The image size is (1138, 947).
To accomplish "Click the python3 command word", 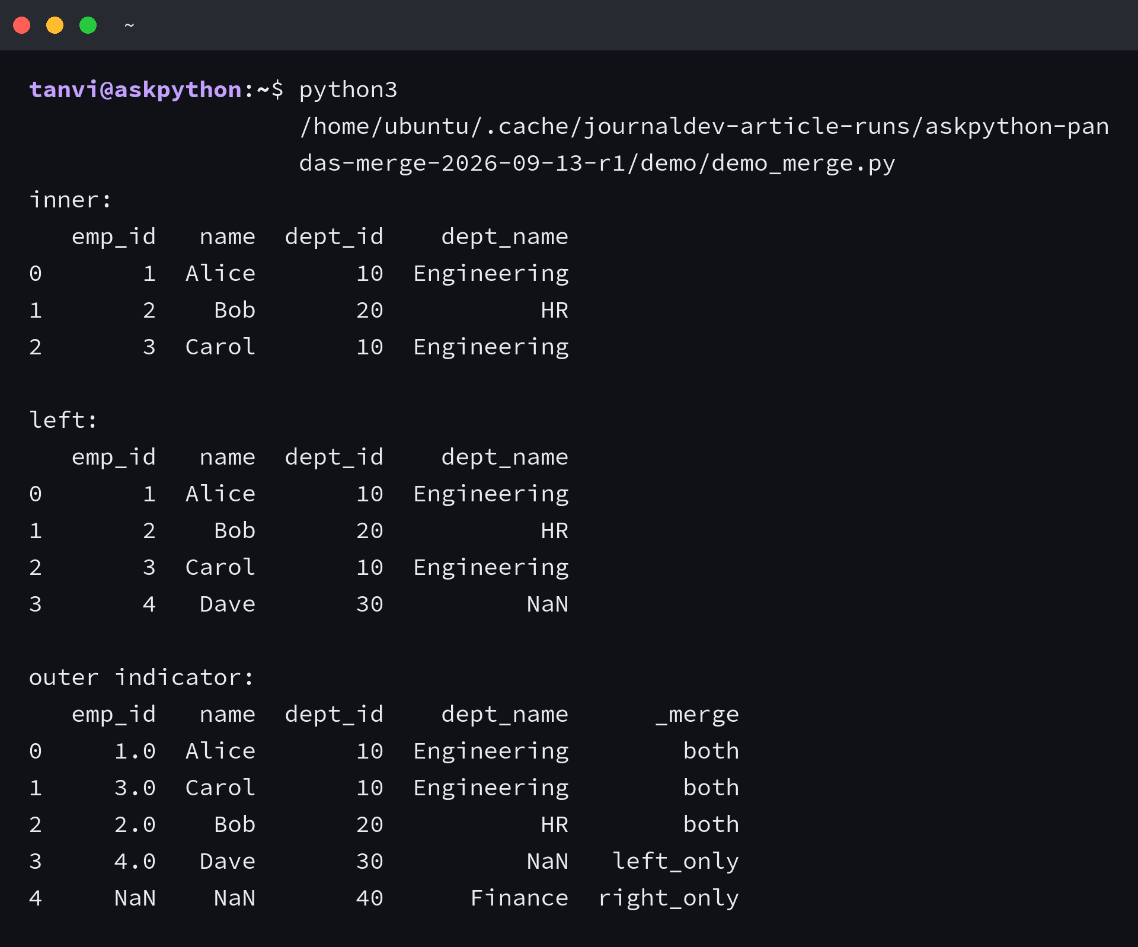I will coord(349,89).
